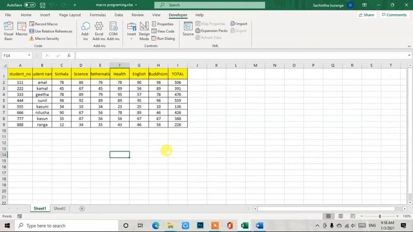The image size is (413, 232).
Task: Switch to the Formulas tab
Action: 97,15
